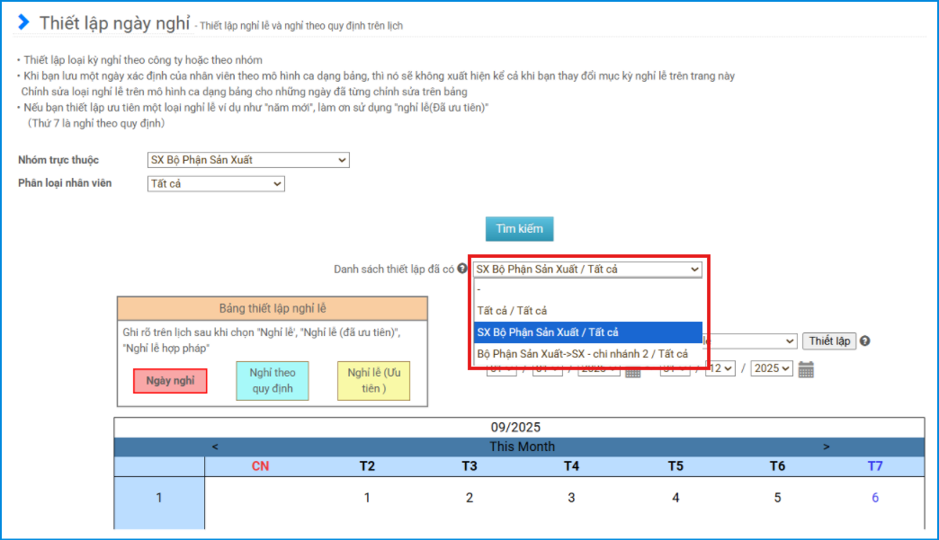Select the red Ngày nghỉ holiday type
Viewport: 939px width, 540px height.
(170, 381)
